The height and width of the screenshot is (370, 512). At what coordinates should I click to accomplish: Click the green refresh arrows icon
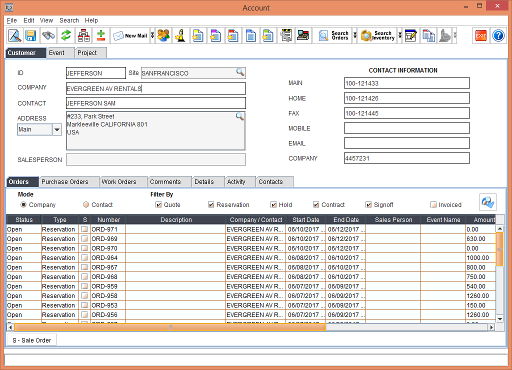[x=66, y=36]
